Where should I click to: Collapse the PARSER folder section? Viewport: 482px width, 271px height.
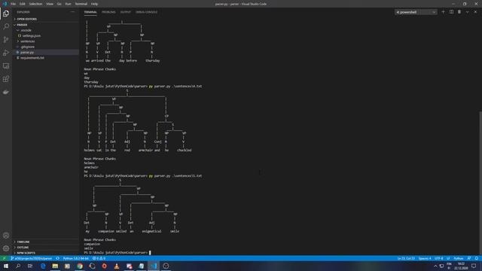pyautogui.click(x=45, y=25)
